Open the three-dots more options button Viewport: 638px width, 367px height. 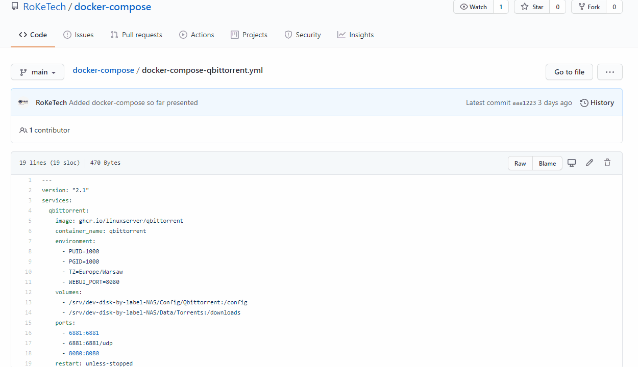point(610,72)
